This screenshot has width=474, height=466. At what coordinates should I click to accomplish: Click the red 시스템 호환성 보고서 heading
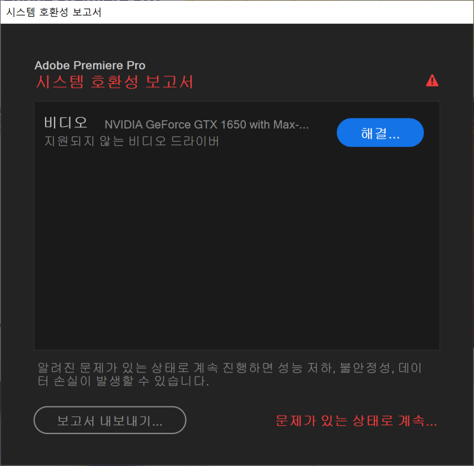click(114, 82)
